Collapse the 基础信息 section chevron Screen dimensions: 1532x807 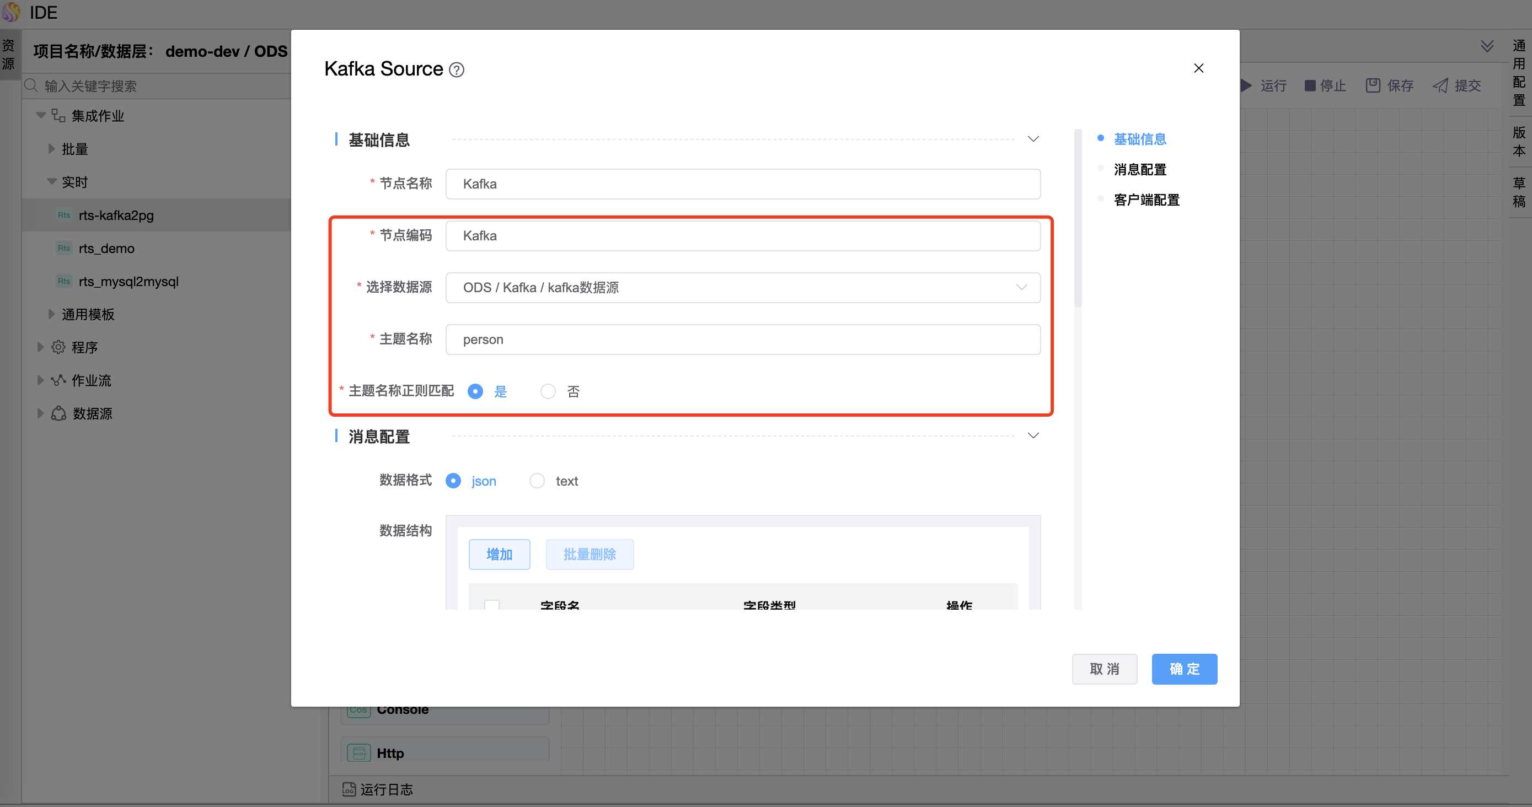pyautogui.click(x=1033, y=139)
